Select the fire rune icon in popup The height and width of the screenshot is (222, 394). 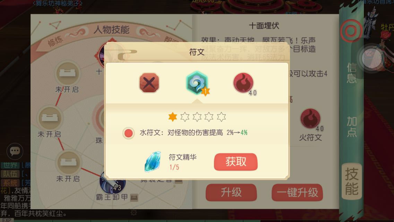[x=243, y=83]
